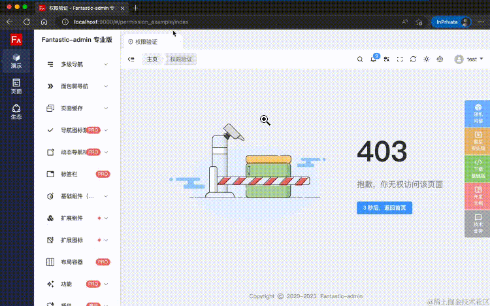This screenshot has width=490, height=306.
Task: Click the 下载基础版 green side button
Action: pos(478,169)
